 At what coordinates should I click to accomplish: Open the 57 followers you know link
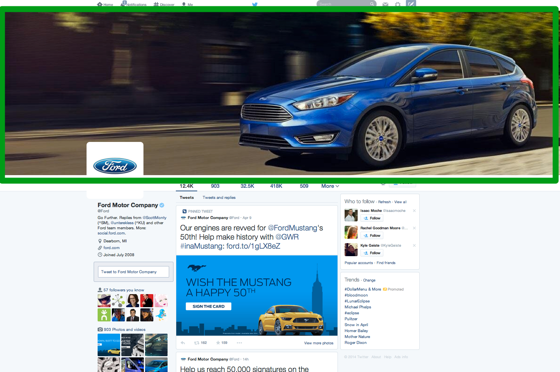coord(124,290)
